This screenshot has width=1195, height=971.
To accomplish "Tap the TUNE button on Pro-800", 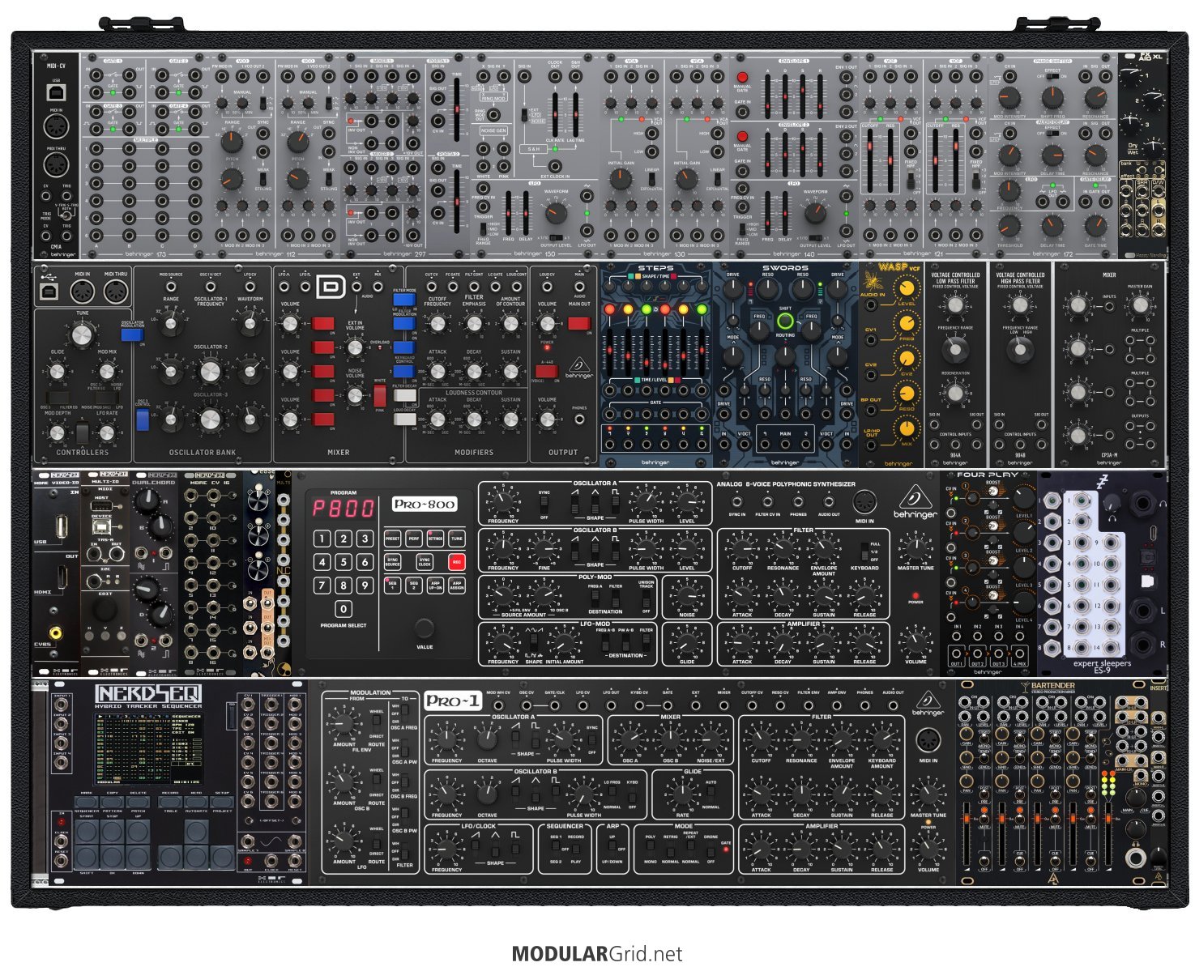I will coord(456,539).
